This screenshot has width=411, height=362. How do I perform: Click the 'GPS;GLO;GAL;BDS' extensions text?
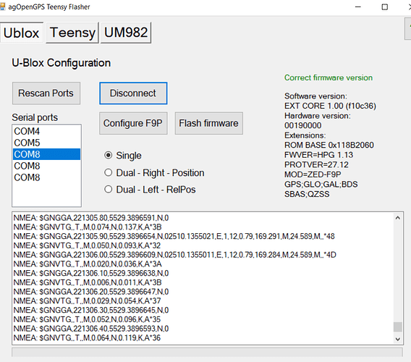[321, 184]
